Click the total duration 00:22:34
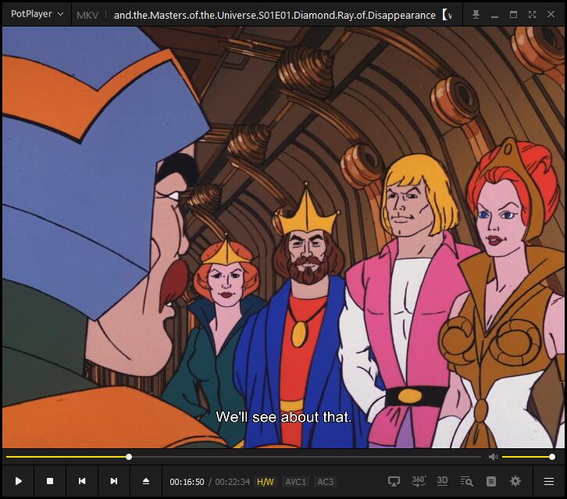Screen dimensions: 567x499 click(x=232, y=482)
